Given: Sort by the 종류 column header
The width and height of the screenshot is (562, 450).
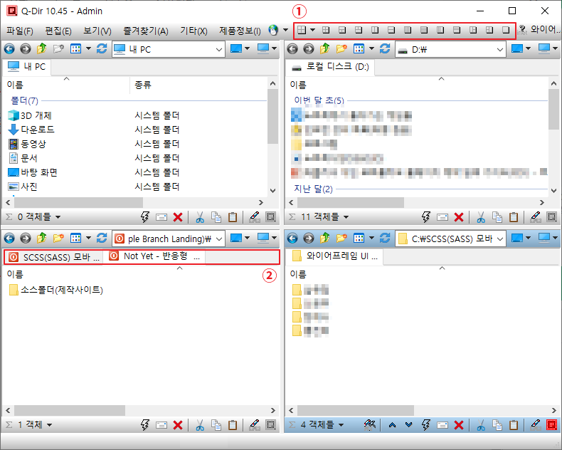Looking at the screenshot, I should point(143,85).
